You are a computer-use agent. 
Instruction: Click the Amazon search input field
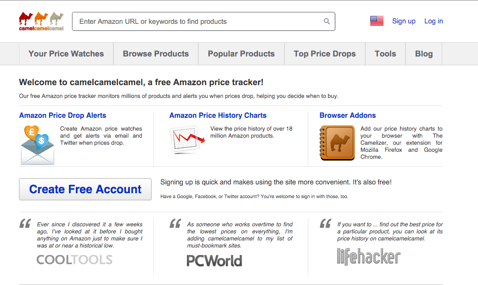click(199, 21)
